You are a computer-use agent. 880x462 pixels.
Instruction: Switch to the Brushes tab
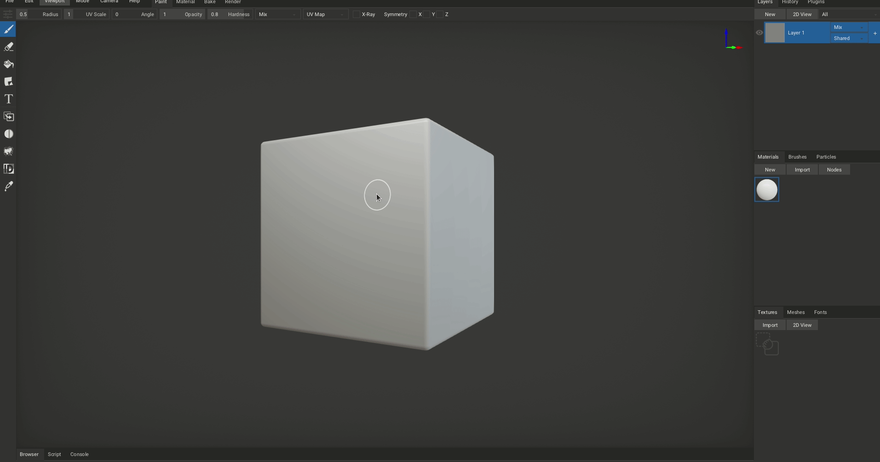797,157
